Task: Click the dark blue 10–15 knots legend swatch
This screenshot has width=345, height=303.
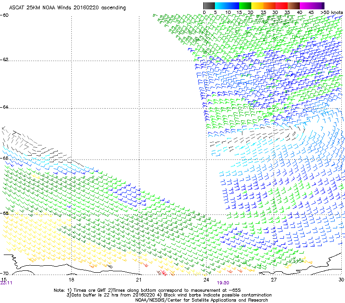Action: coord(233,6)
